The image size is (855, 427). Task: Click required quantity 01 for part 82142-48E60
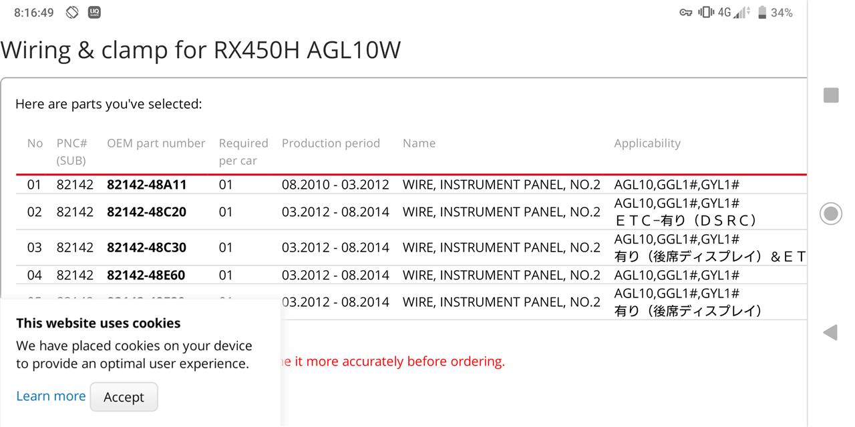pos(226,275)
